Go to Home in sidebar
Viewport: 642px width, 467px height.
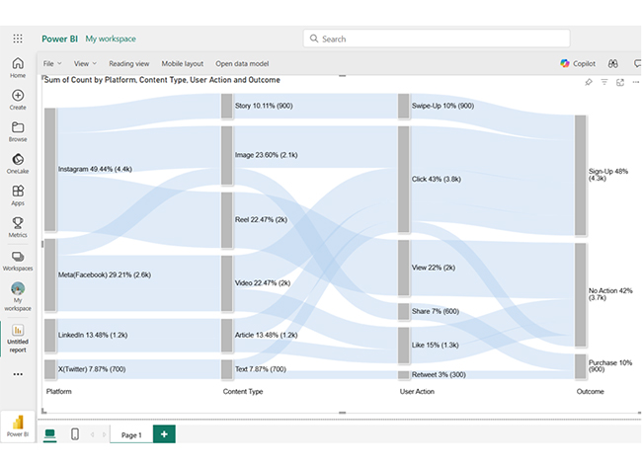(18, 67)
